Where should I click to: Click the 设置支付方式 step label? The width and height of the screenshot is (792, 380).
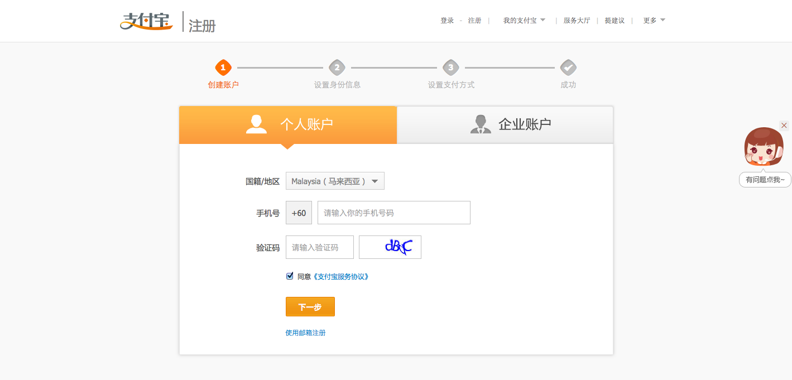[x=451, y=85]
